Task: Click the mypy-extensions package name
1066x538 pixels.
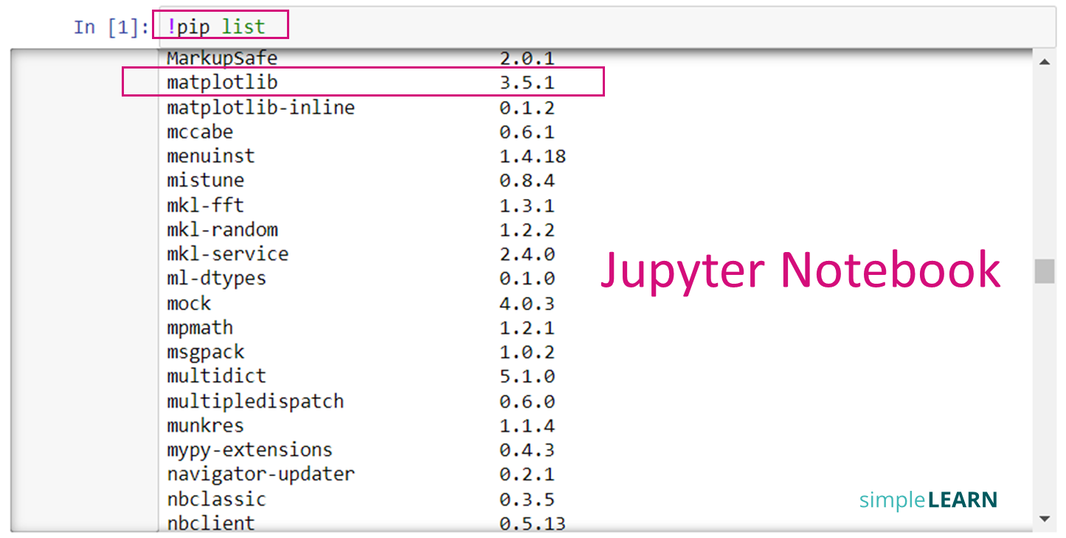Action: [249, 450]
